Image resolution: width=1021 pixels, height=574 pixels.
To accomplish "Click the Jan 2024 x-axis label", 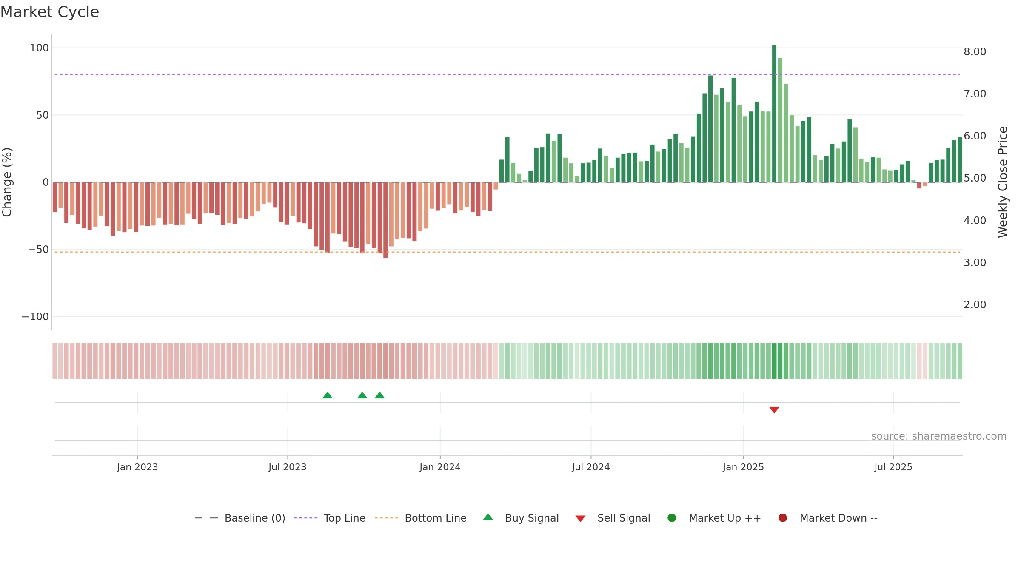I will (440, 467).
